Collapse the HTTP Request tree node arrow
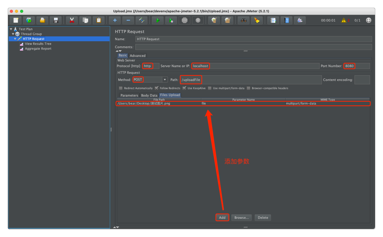 (x=15, y=39)
